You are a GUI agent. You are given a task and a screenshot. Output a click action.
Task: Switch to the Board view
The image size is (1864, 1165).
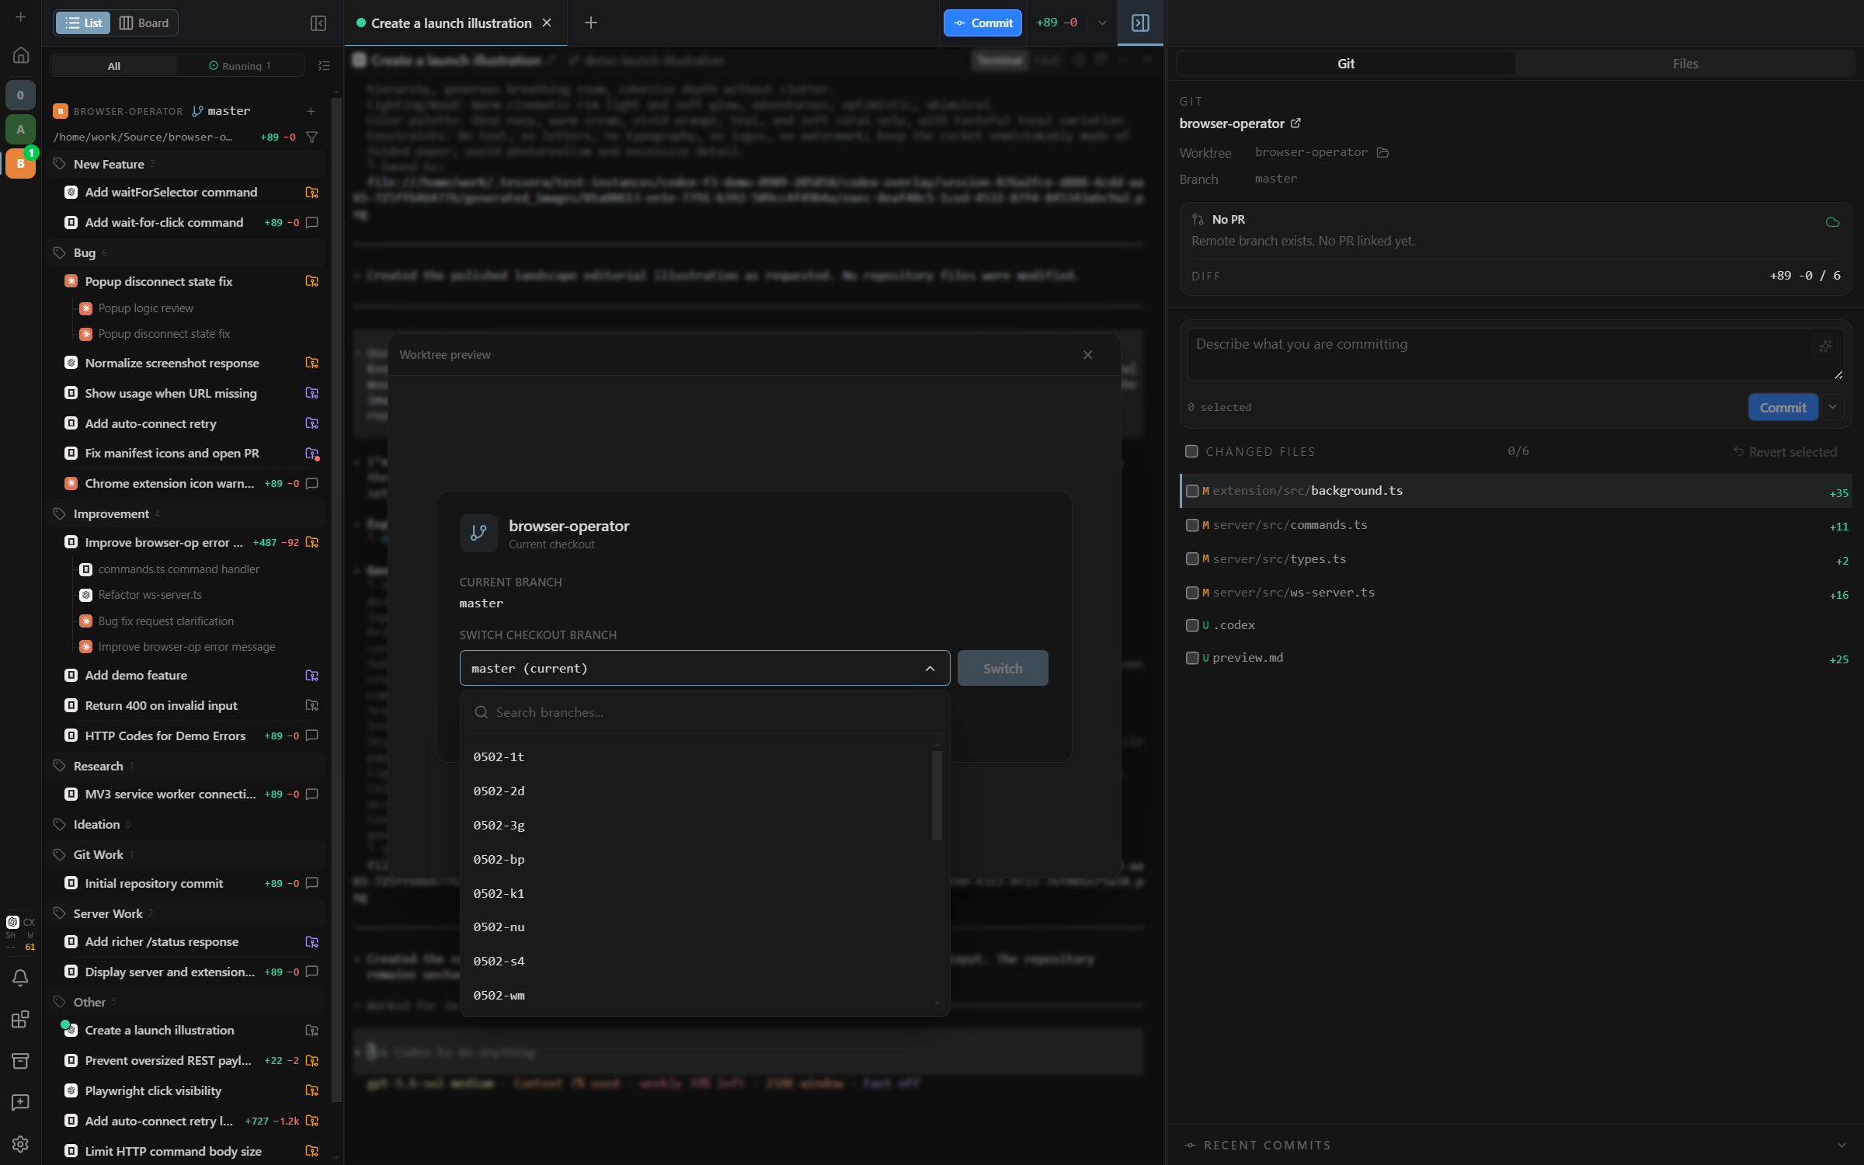click(144, 23)
